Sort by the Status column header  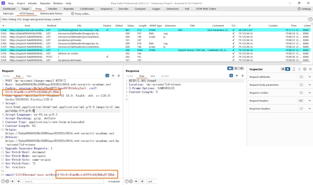click(x=131, y=25)
